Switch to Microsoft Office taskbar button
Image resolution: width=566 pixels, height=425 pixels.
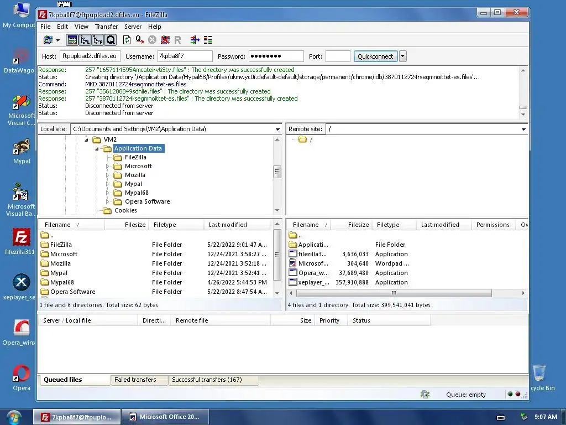click(x=165, y=417)
